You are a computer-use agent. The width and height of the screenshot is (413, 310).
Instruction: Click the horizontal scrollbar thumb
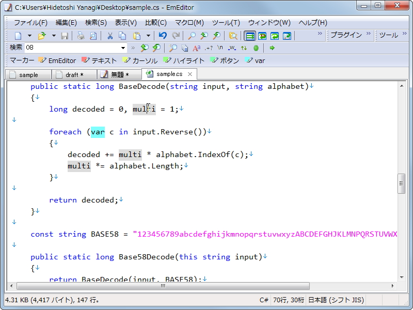pos(163,286)
